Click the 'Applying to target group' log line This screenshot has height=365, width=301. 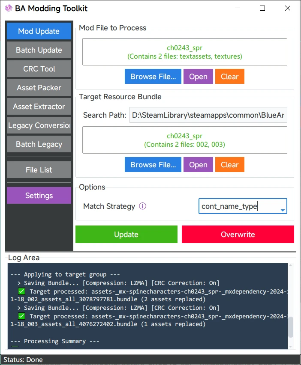pos(65,274)
